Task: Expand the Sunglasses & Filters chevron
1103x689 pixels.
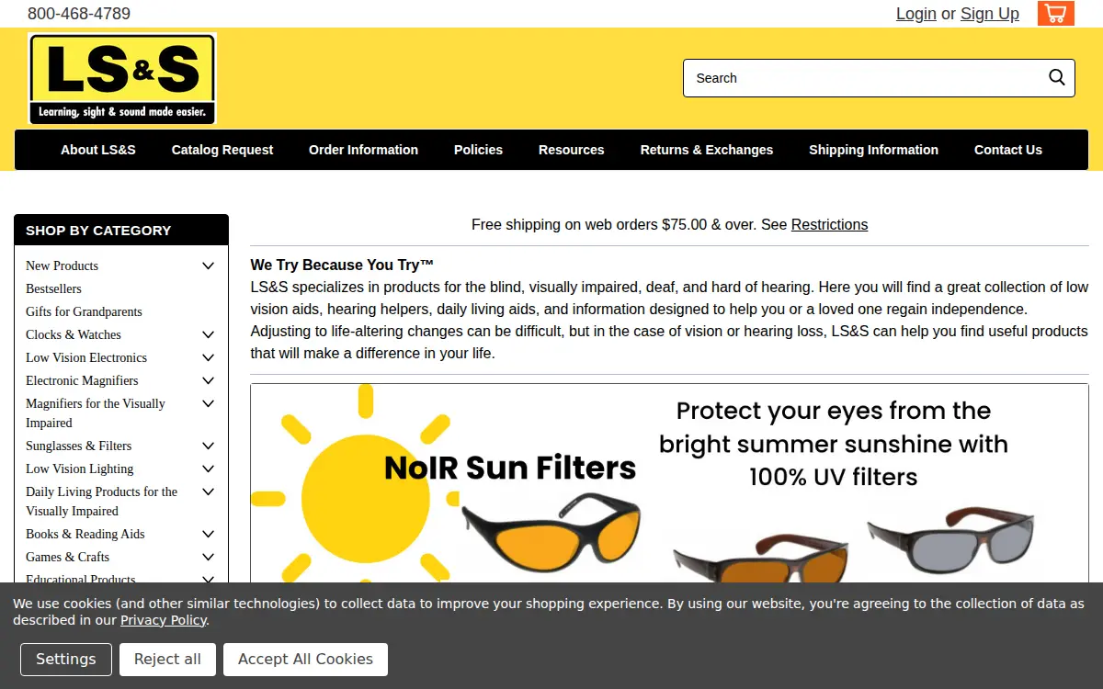Action: (x=208, y=446)
